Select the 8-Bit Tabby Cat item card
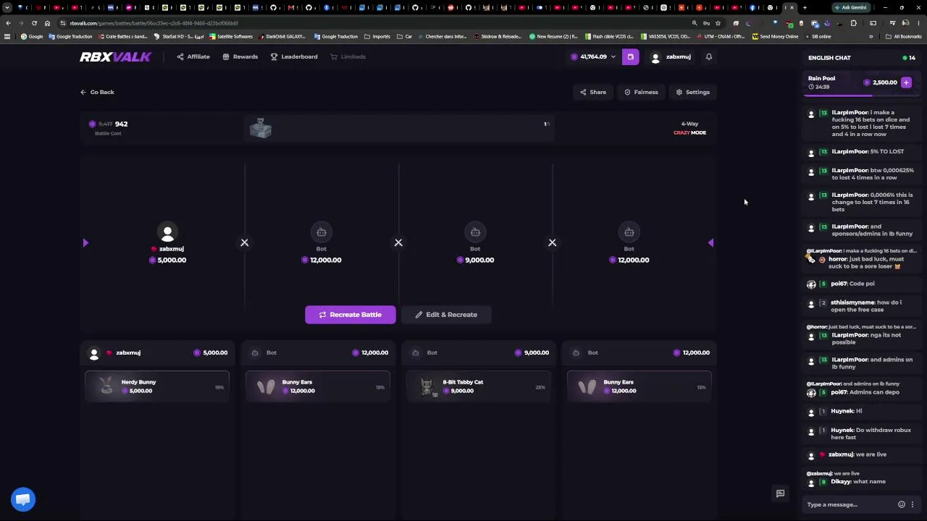 click(x=478, y=386)
